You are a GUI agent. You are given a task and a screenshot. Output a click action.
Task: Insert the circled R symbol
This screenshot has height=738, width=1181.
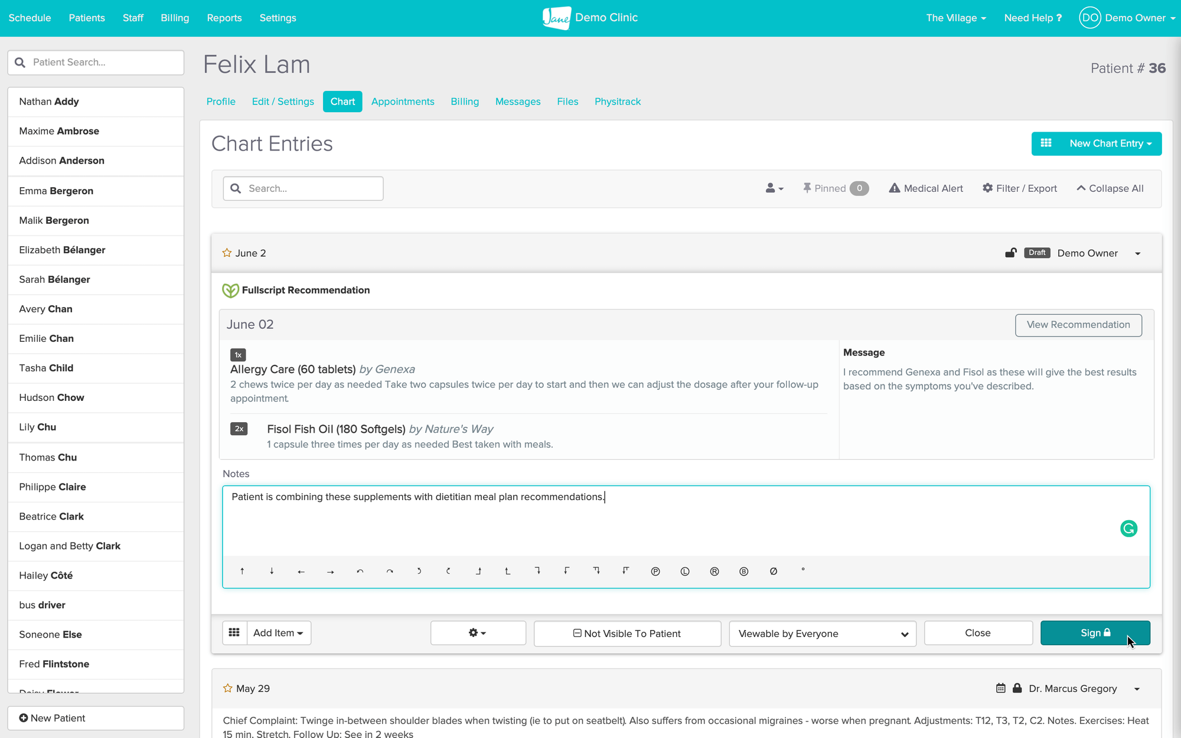click(715, 571)
